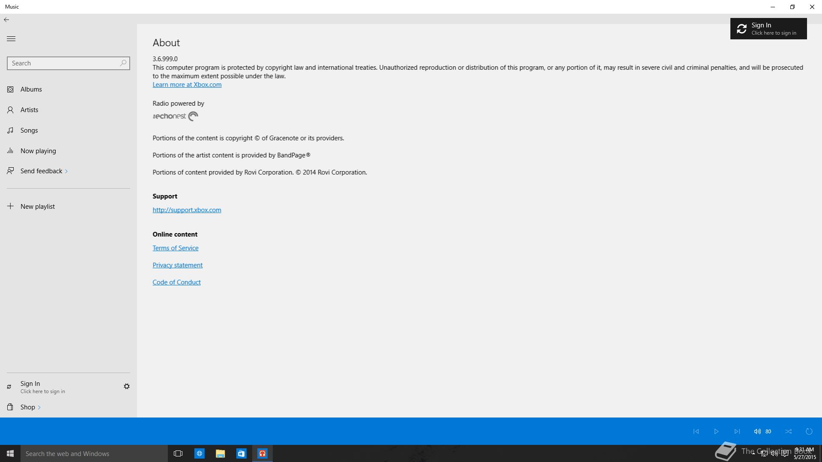Click the Send feedback icon
Screen dimensions: 822x462
(10, 171)
